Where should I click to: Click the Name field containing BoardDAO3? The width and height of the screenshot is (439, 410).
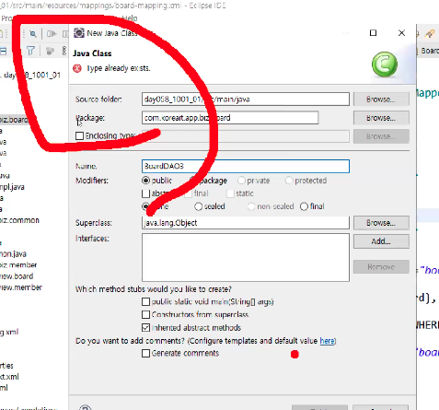pyautogui.click(x=246, y=166)
